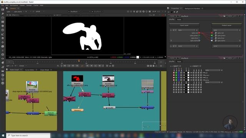Open the Views nodes toolbar icon
Image resolution: width=246 pixels, height=138 pixels.
[x=3, y=59]
